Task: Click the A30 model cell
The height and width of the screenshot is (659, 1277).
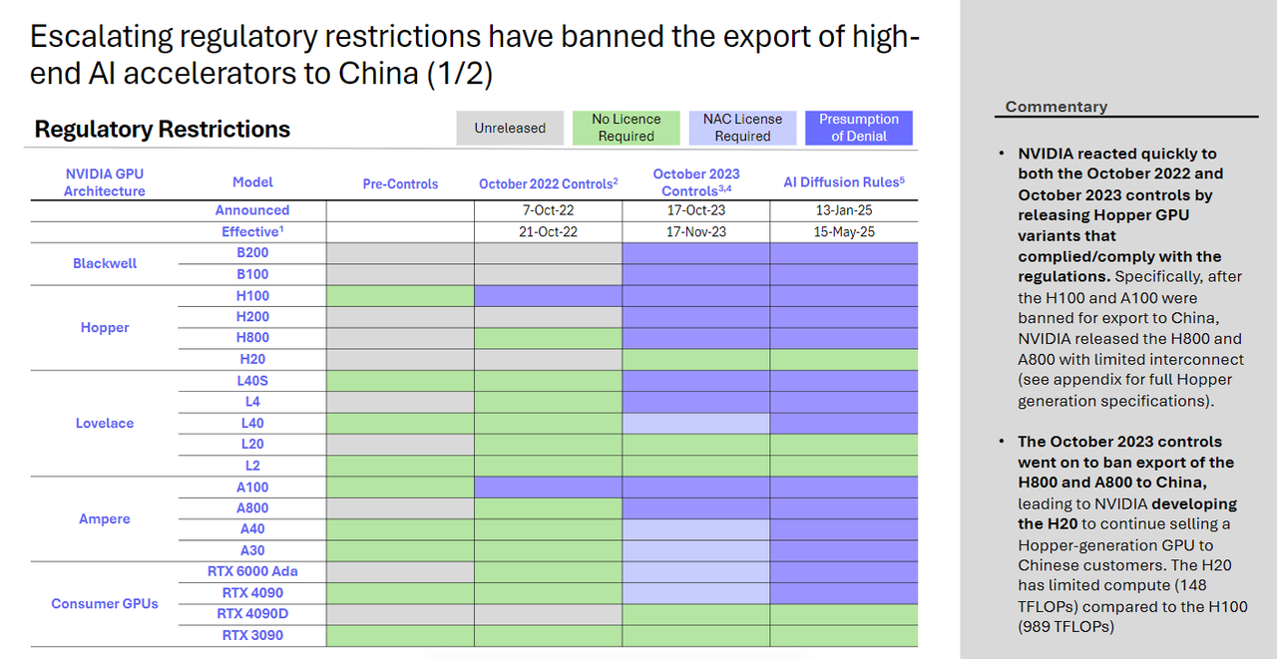Action: [x=252, y=550]
